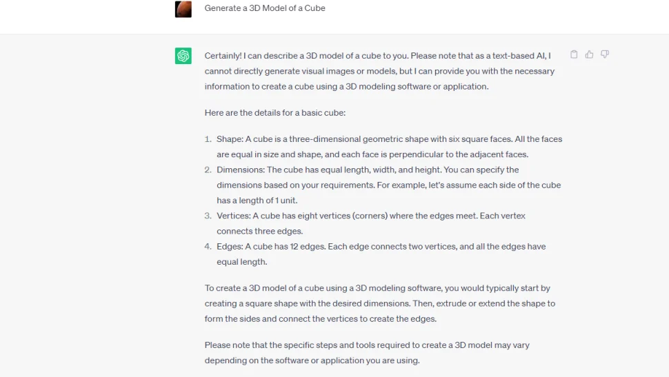Viewport: 669px width, 377px height.
Task: Click the phrase "has a length of 1 unit."
Action: click(257, 201)
